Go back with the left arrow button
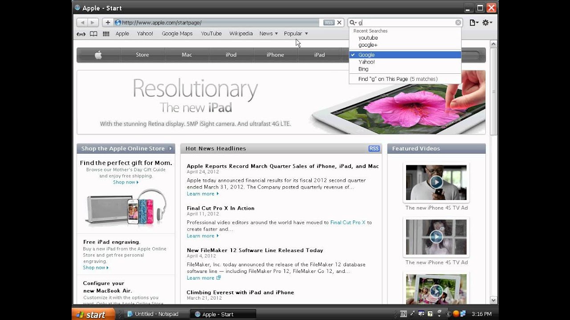Image resolution: width=570 pixels, height=320 pixels. (82, 23)
